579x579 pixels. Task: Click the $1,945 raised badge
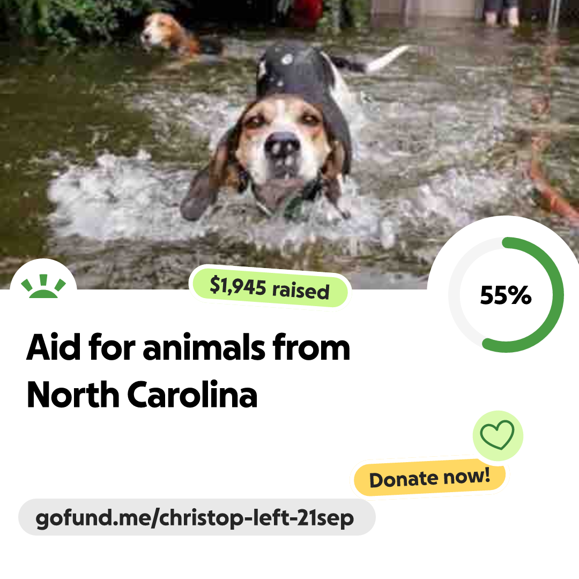click(270, 287)
